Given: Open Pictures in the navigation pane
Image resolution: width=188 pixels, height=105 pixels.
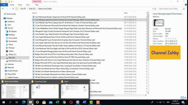Looking at the screenshot, I should pos(11,48).
